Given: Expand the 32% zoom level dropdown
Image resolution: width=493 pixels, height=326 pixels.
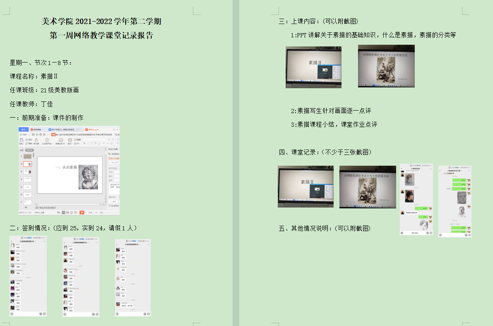Looking at the screenshot, I should [91, 213].
